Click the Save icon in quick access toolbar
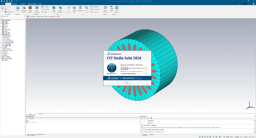The height and width of the screenshot is (138, 256). coord(7,1)
